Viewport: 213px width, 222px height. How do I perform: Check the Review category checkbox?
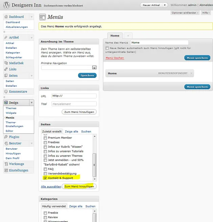tap(45, 218)
